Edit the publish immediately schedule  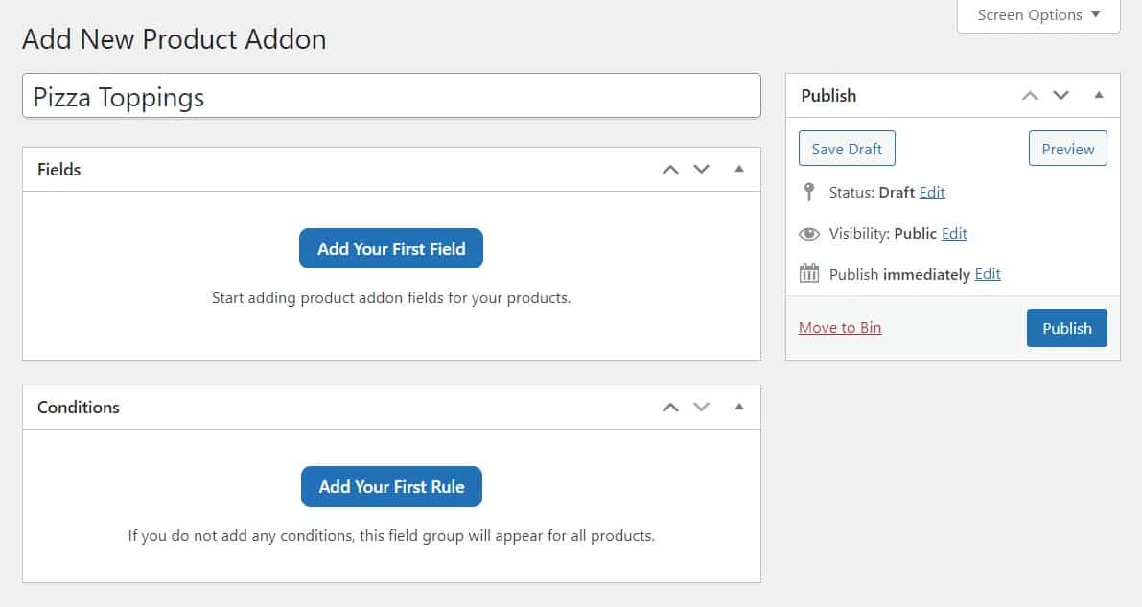click(988, 275)
